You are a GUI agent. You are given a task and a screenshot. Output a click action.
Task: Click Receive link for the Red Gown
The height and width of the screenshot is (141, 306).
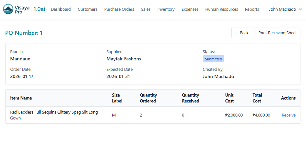click(x=289, y=115)
